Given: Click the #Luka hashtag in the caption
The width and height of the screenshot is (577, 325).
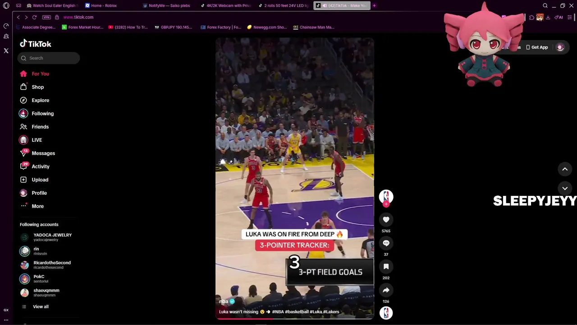Looking at the screenshot, I should (316, 312).
